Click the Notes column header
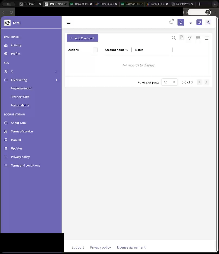This screenshot has height=254, width=219. pos(139,50)
